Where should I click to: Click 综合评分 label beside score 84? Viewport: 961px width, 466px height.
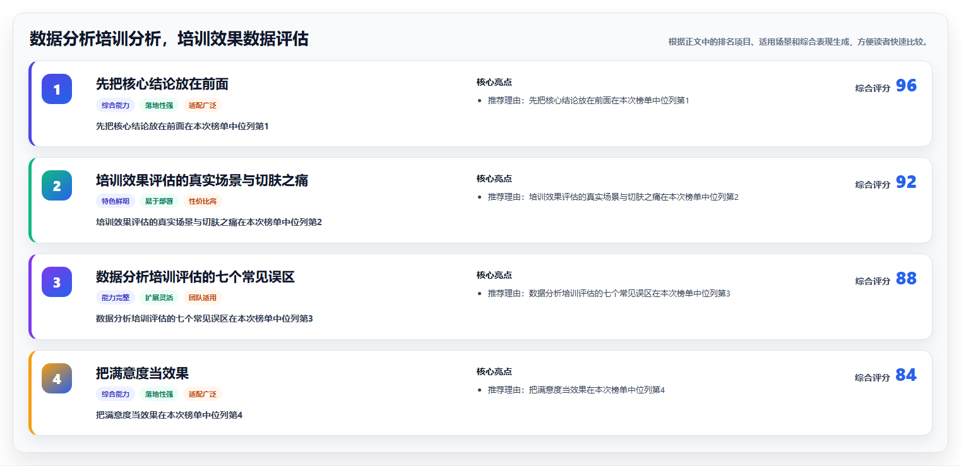[873, 378]
